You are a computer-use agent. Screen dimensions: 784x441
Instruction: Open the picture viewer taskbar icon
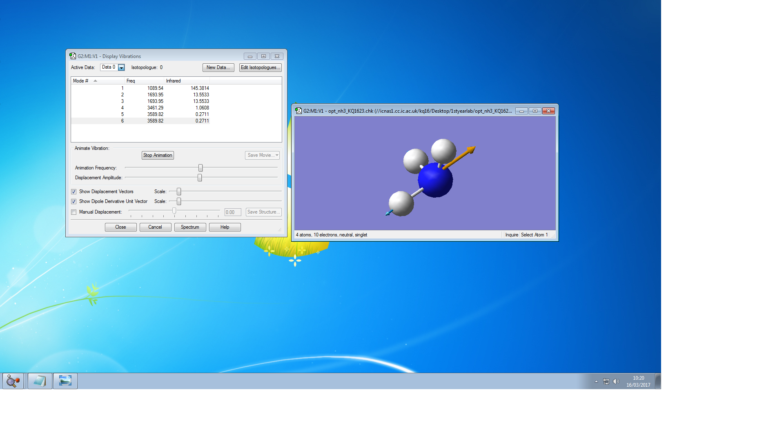point(65,381)
